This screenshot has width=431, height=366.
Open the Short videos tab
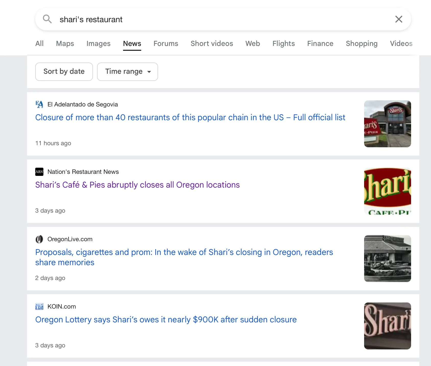(212, 43)
